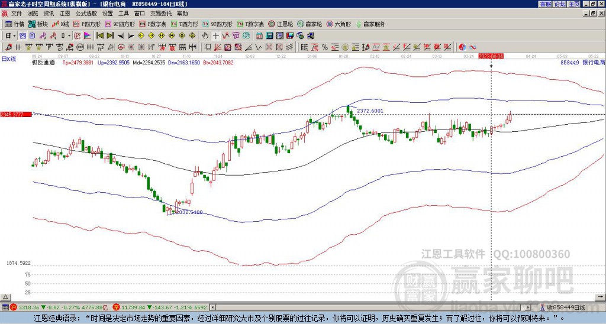Viewport: 606px width, 324px height.
Task: Click the 2032.5400 low price label
Action: pyautogui.click(x=189, y=212)
